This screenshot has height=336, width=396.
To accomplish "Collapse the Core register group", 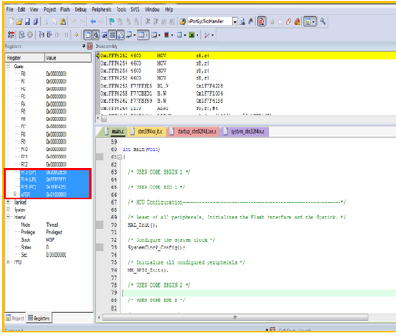I will click(9, 66).
